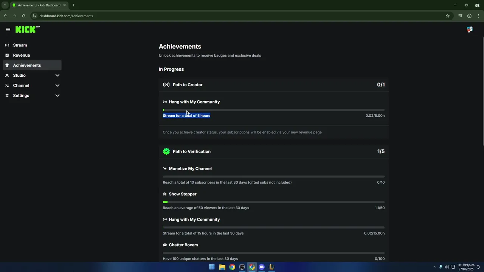Viewport: 484px width, 272px height.
Task: Click the Studio sidebar item
Action: pyautogui.click(x=32, y=75)
